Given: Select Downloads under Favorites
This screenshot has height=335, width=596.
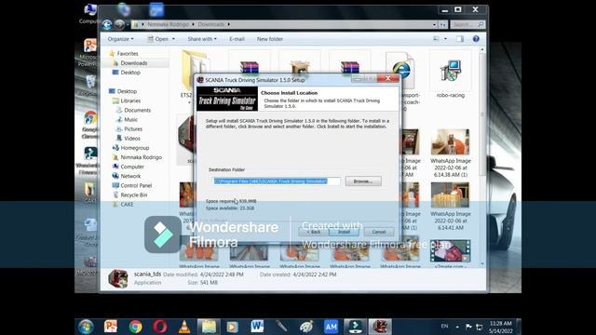Looking at the screenshot, I should [x=134, y=63].
